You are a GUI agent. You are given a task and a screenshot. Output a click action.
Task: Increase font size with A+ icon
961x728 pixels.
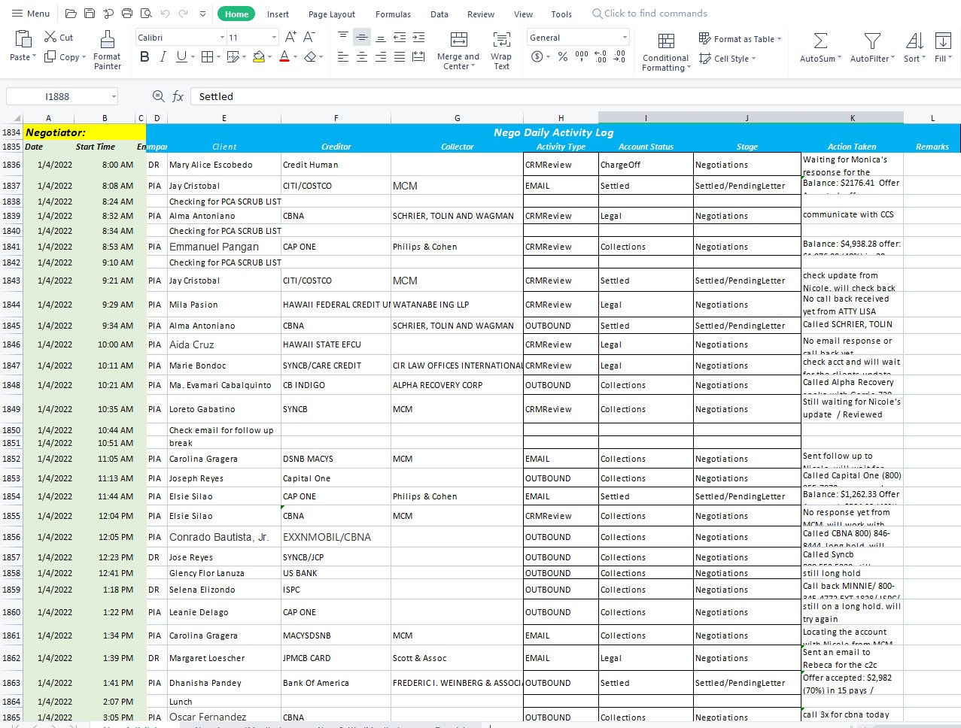click(x=290, y=37)
